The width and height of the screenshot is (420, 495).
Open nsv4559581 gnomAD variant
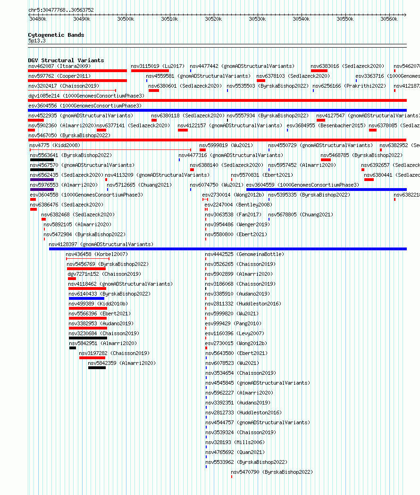198,76
